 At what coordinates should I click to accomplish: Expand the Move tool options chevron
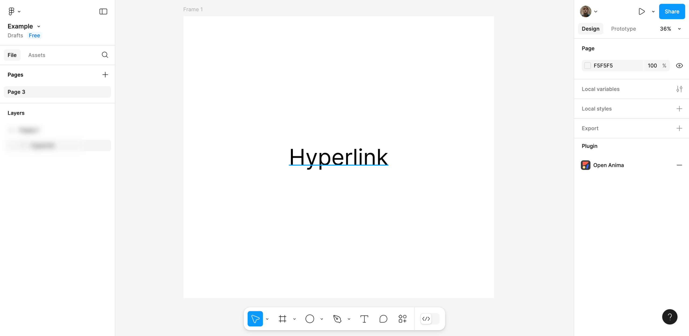(x=267, y=319)
